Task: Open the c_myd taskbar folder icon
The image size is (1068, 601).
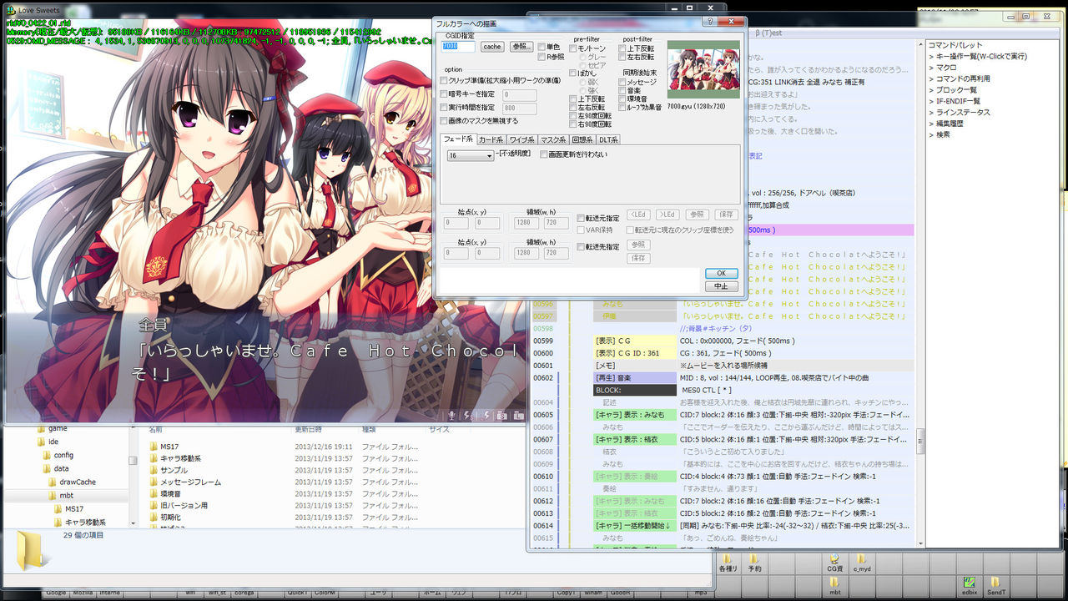Action: (x=861, y=559)
